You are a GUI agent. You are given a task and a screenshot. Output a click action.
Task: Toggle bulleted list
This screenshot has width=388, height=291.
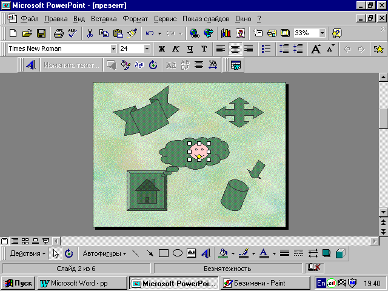pyautogui.click(x=266, y=48)
